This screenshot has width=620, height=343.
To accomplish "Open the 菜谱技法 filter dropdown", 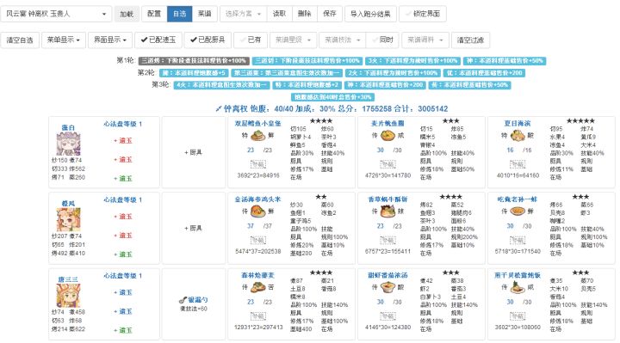I will tap(343, 40).
